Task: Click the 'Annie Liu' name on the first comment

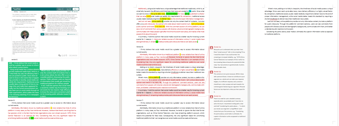Action: coord(217,47)
